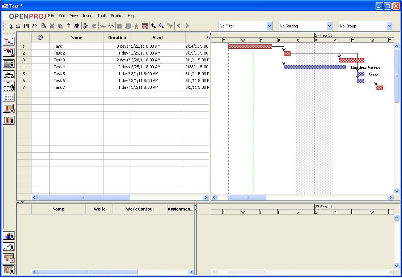
Task: Click the binoculars Find icon
Action: pyautogui.click(x=77, y=26)
